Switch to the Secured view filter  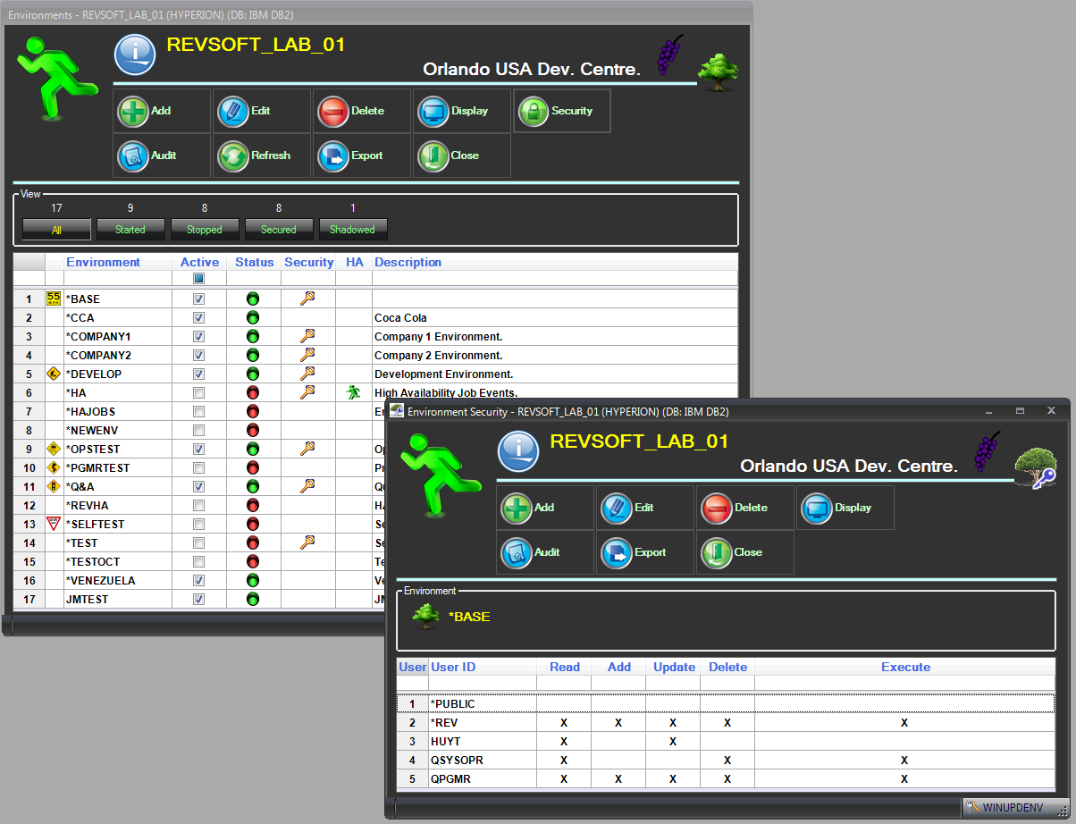[x=278, y=230]
